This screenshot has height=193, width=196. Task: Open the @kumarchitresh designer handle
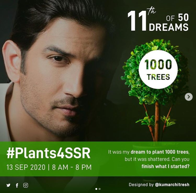(x=172, y=185)
